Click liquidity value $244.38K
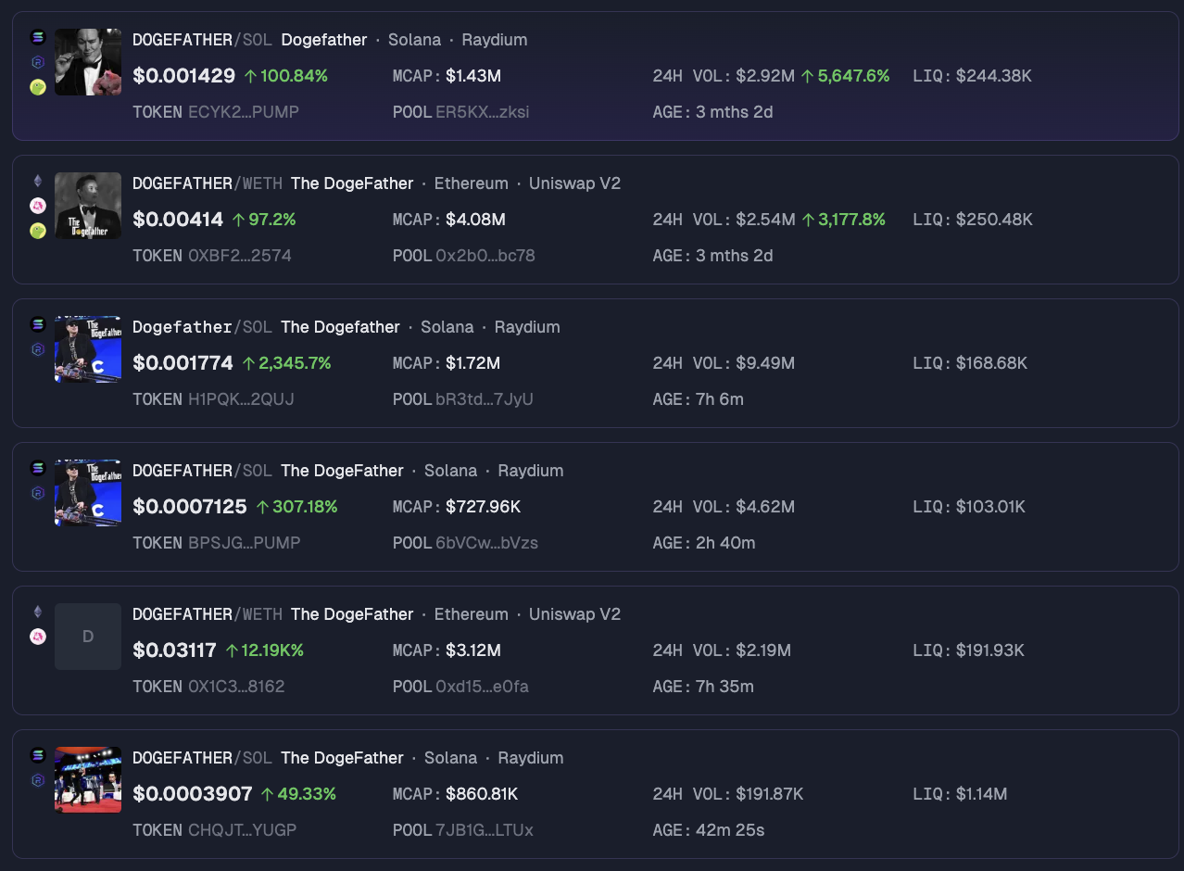Screen dimensions: 1184x871 tap(993, 76)
